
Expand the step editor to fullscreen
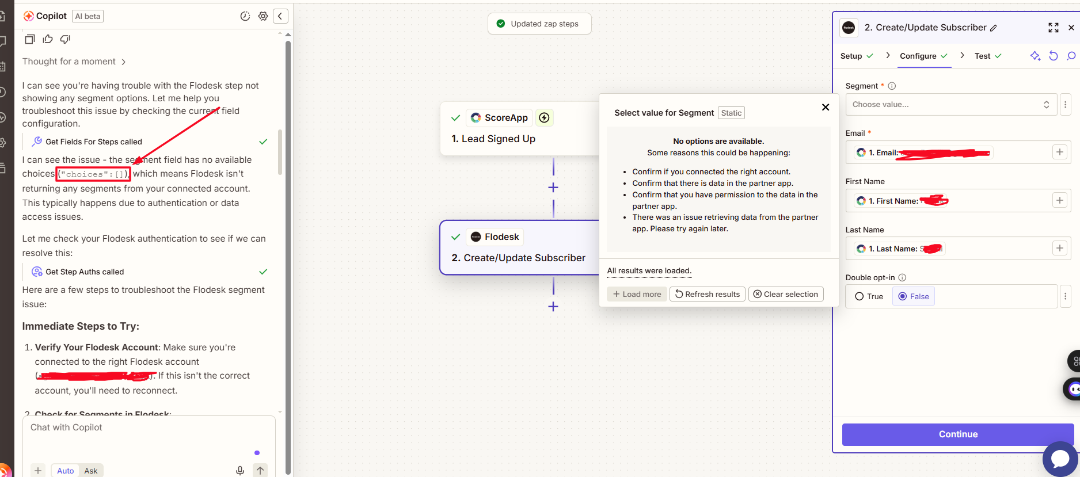(x=1053, y=28)
